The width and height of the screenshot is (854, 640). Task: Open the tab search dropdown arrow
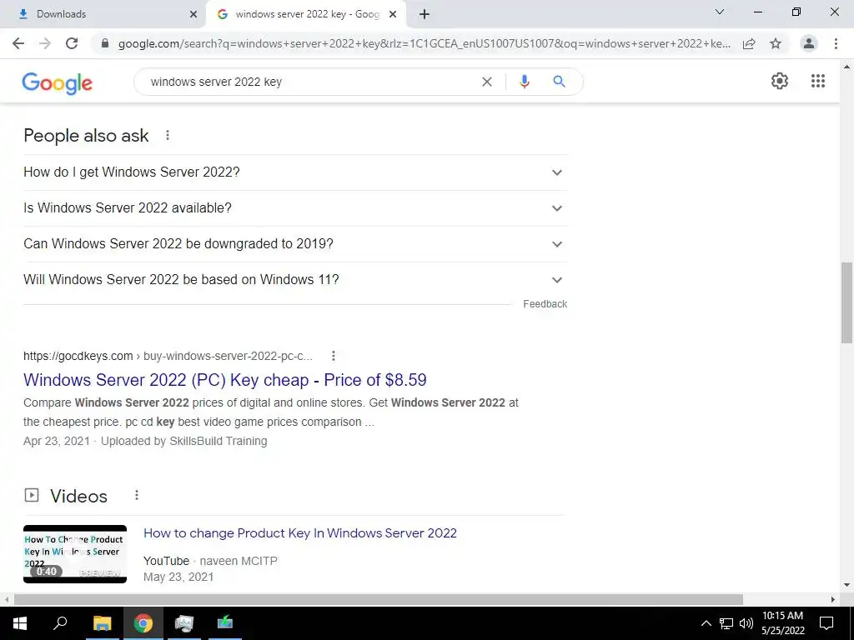(x=720, y=12)
